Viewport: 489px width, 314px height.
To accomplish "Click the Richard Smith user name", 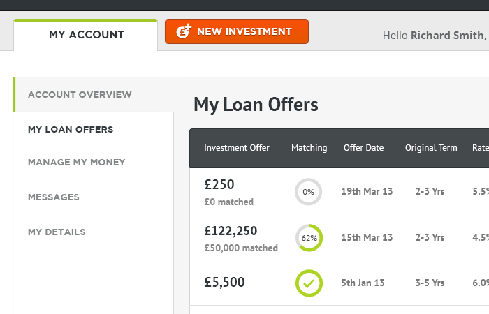I will 448,35.
